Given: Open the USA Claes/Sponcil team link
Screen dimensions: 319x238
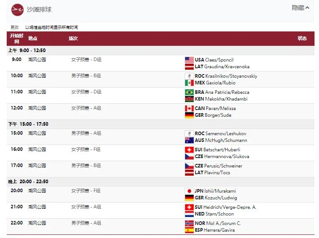Looking at the screenshot, I should point(214,60).
